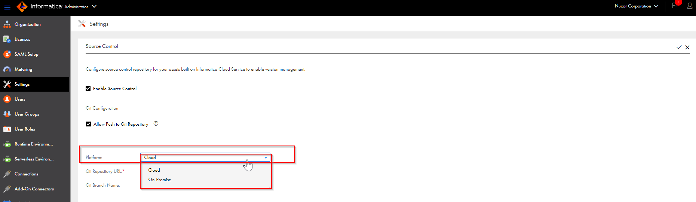Save Source Control settings with checkmark

click(x=679, y=47)
